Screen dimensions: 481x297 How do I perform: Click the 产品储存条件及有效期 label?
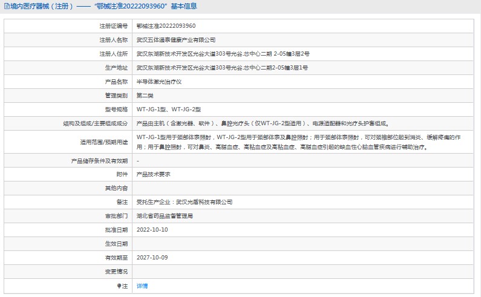pos(99,161)
